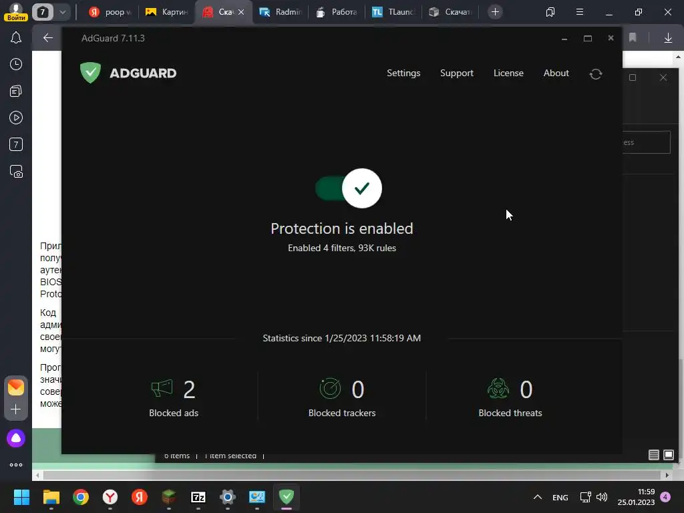Click the Statistics since timestamp text

341,338
